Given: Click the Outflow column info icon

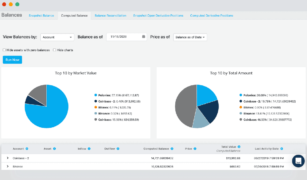Looking at the screenshot, I should (x=118, y=149).
